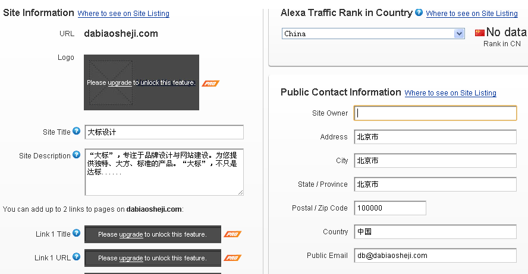
Task: Open Public Contact 'Where to see' link
Action: point(450,93)
